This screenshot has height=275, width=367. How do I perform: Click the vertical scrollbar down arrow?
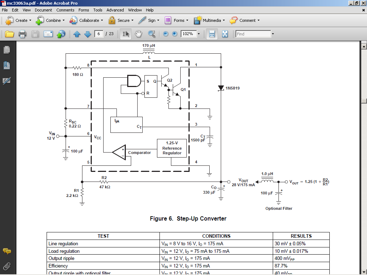coord(364,272)
